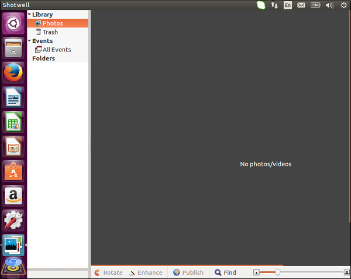Image resolution: width=351 pixels, height=279 pixels.
Task: Click the large thumbnail zoom-in icon
Action: (x=347, y=273)
